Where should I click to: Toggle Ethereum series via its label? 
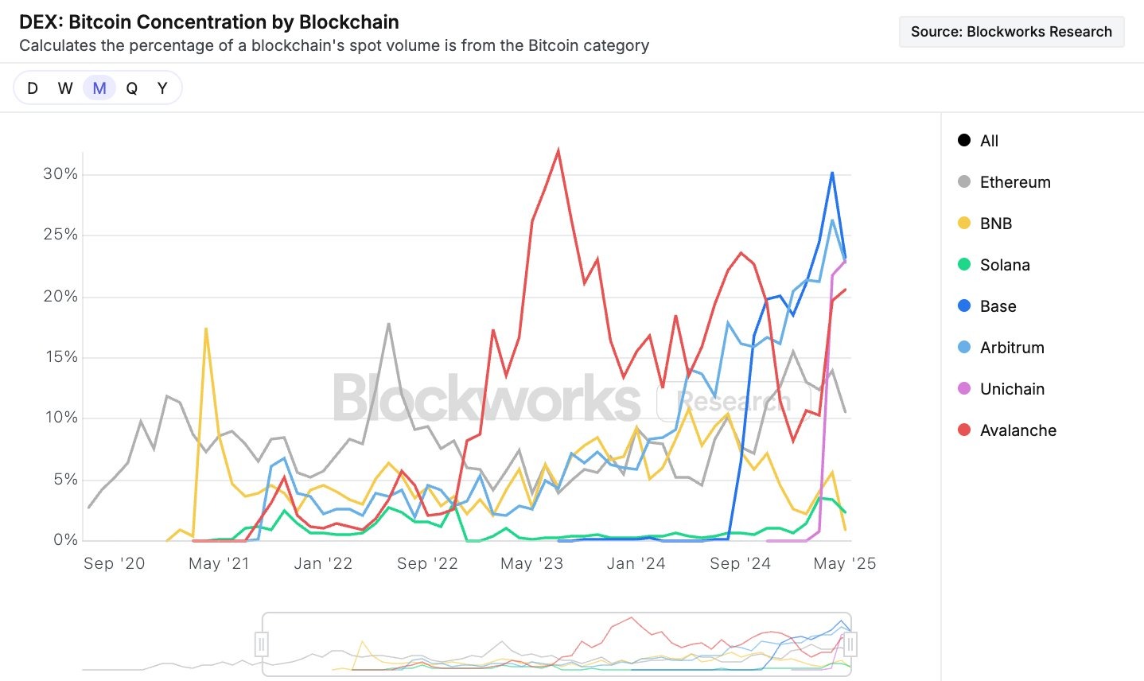pyautogui.click(x=1015, y=182)
